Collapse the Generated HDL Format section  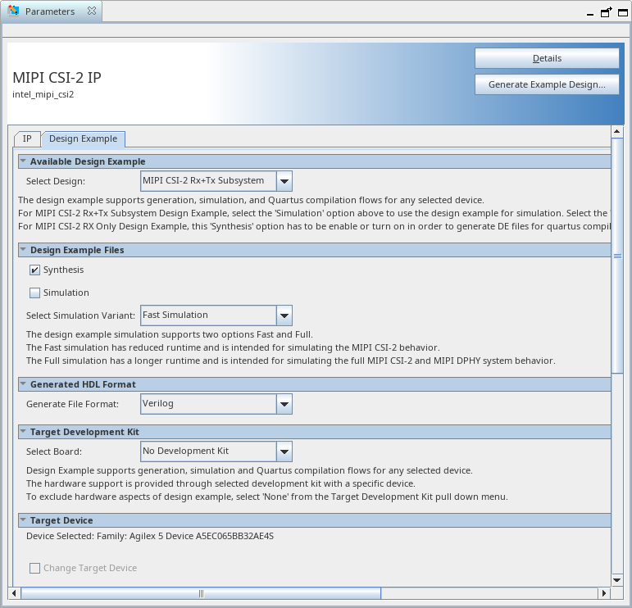coord(23,384)
